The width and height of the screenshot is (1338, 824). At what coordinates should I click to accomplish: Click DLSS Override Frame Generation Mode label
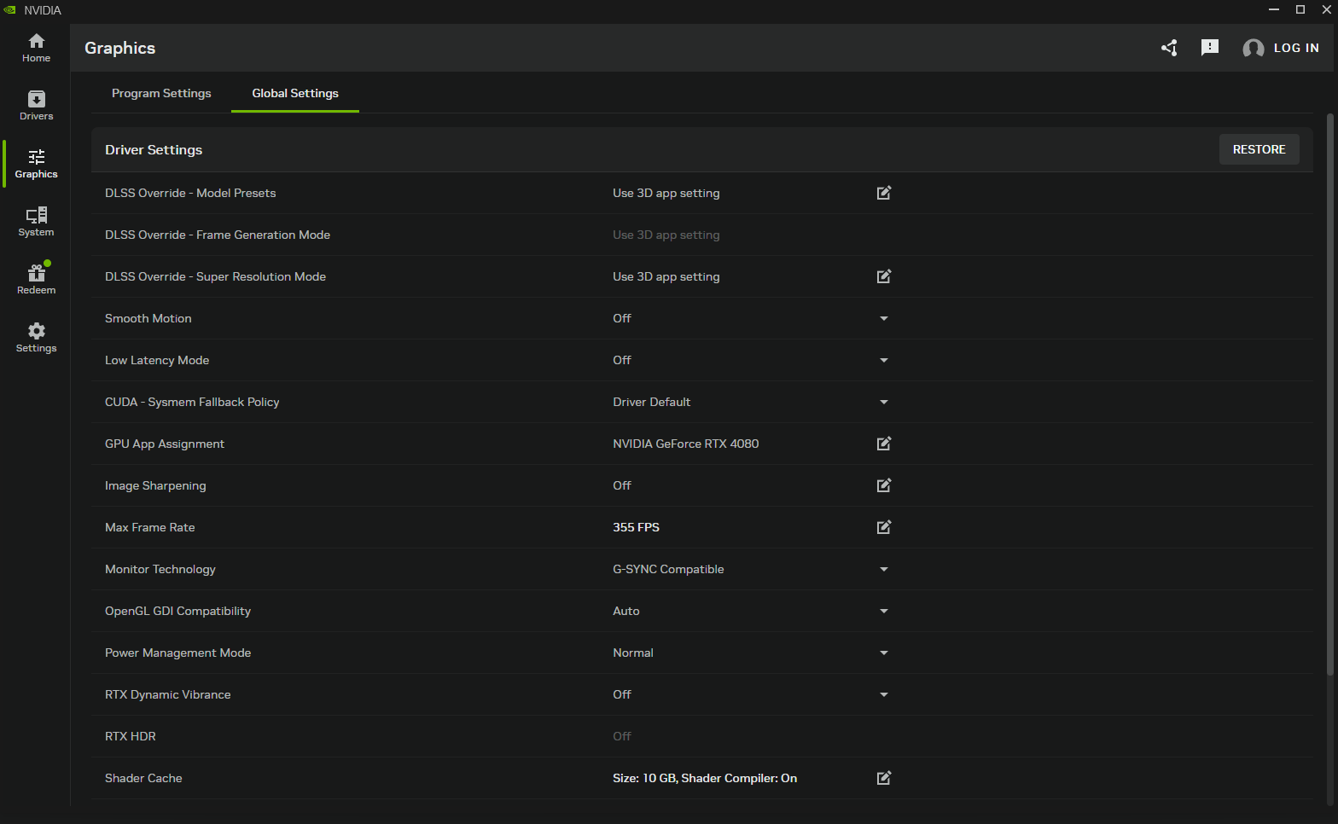pos(218,235)
